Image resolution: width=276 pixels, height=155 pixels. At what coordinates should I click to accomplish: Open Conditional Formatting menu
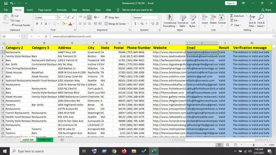[x=170, y=21]
